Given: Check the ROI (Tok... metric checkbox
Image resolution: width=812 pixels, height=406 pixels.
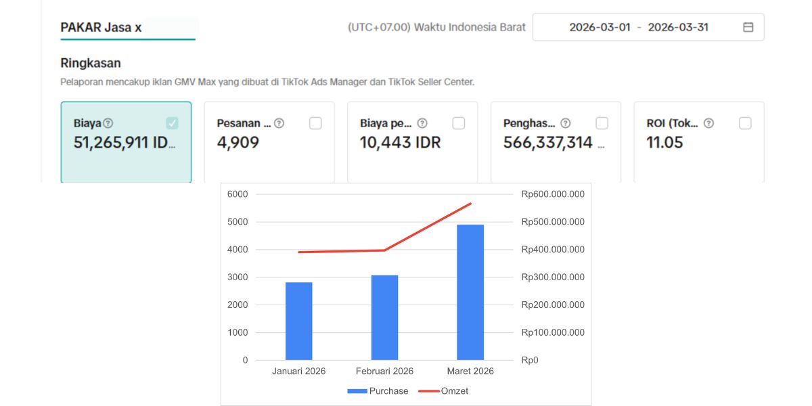Looking at the screenshot, I should point(745,123).
